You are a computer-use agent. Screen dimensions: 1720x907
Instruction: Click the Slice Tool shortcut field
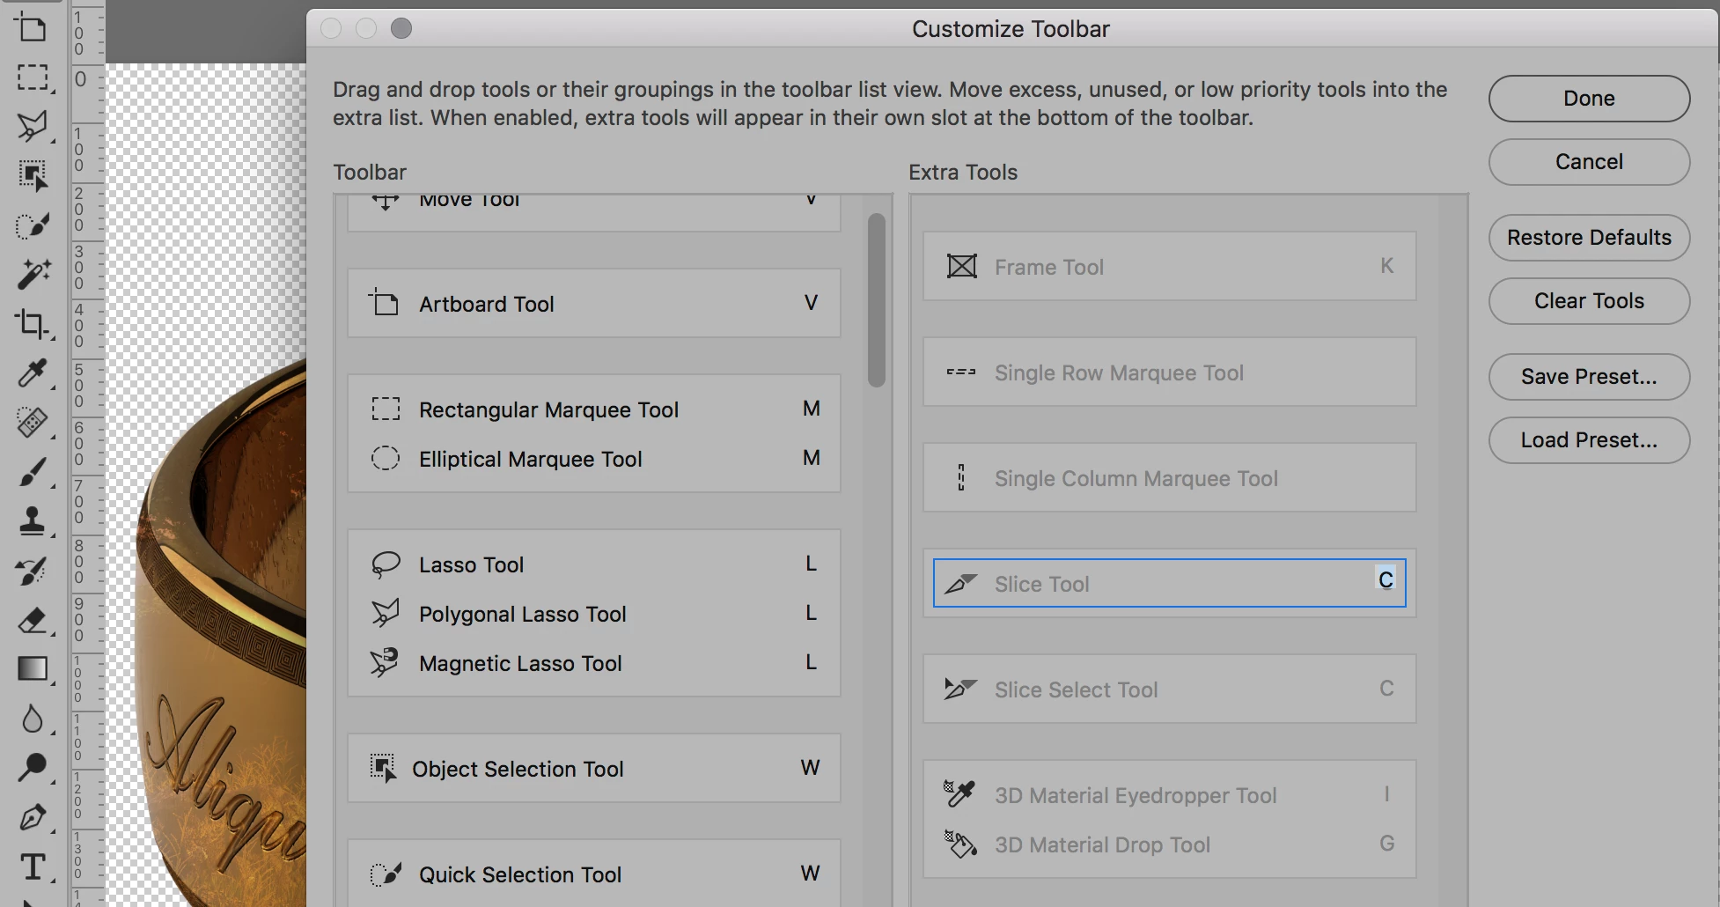(1386, 579)
